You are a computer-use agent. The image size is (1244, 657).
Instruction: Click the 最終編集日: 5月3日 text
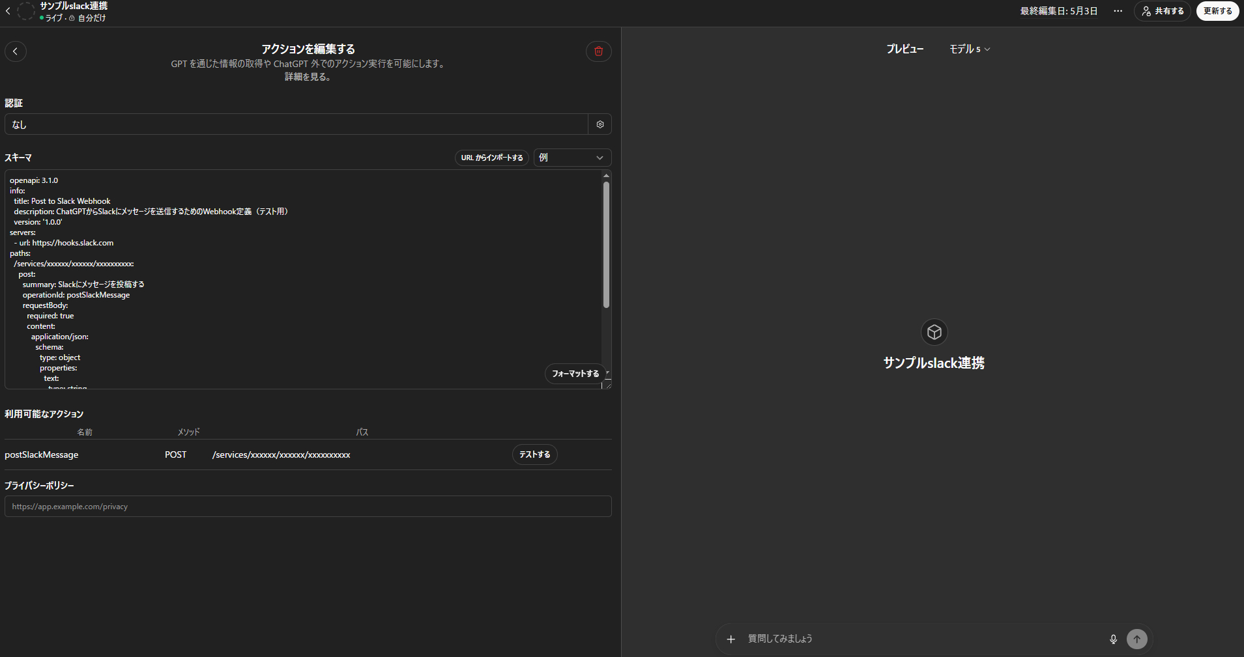click(x=1059, y=11)
